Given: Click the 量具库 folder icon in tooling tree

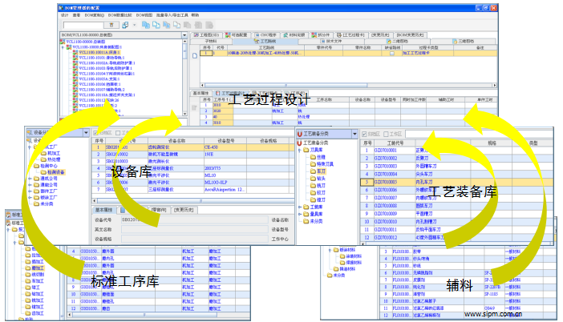Looking at the screenshot, I should [x=306, y=214].
